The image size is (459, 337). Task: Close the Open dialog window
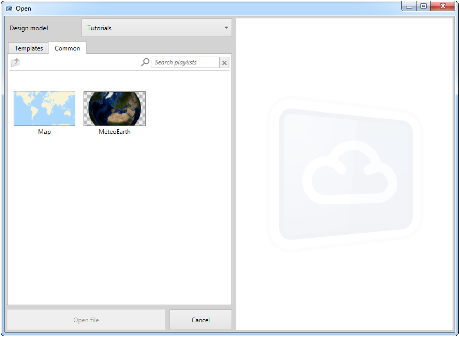[443, 6]
